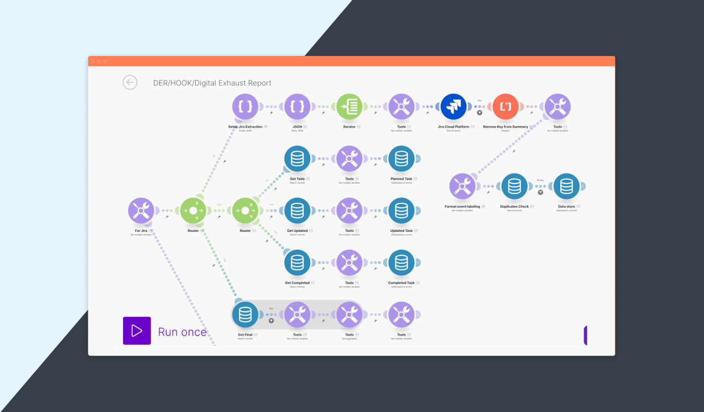Add a module after Planned Task with plus
This screenshot has height=412, width=704.
tap(418, 159)
